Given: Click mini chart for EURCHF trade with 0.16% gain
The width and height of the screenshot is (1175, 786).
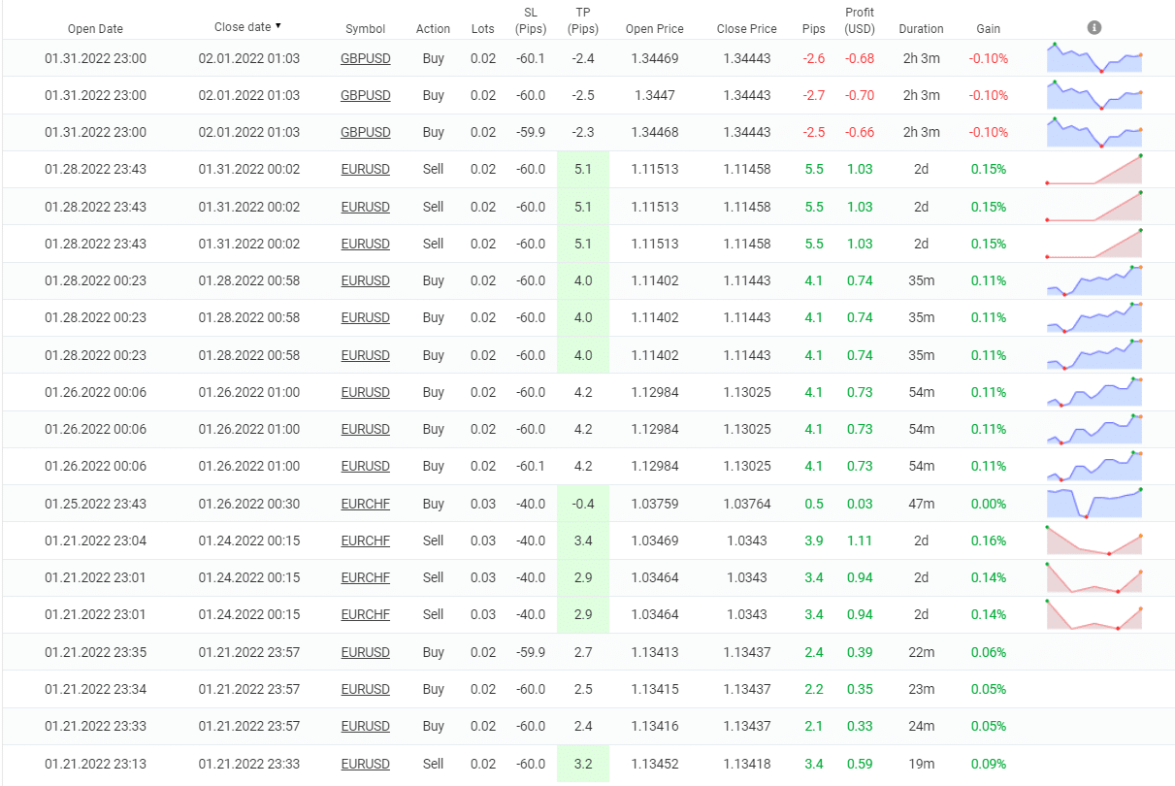Looking at the screenshot, I should coord(1094,540).
